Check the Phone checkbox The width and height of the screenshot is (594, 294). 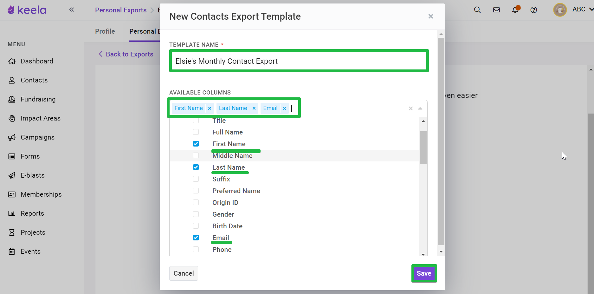click(196, 249)
